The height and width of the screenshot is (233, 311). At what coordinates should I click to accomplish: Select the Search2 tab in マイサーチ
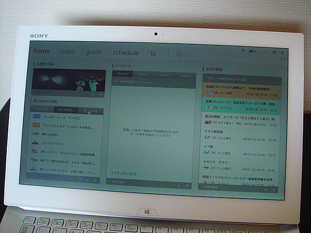pos(143,74)
